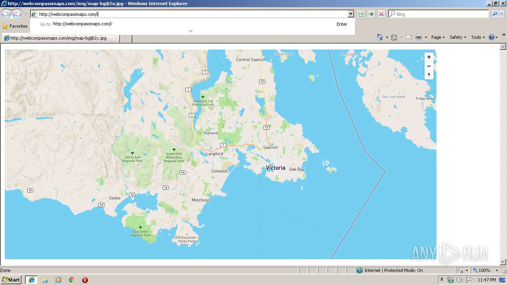
Task: Open the Safety menu
Action: point(458,37)
